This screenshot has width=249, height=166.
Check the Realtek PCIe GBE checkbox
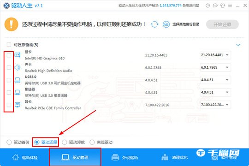point(9,105)
